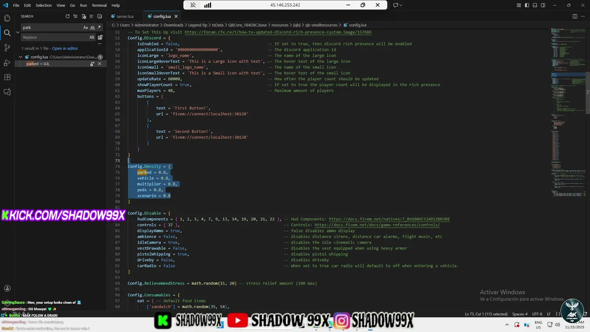This screenshot has width=590, height=332.
Task: Collapse the Replace field with chevron
Action: (18, 32)
